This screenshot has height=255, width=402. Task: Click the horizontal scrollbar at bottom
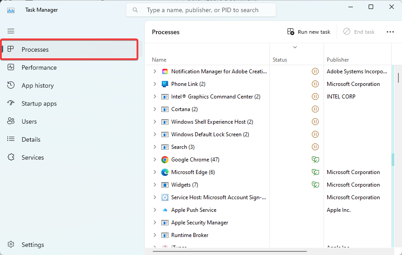point(230,251)
